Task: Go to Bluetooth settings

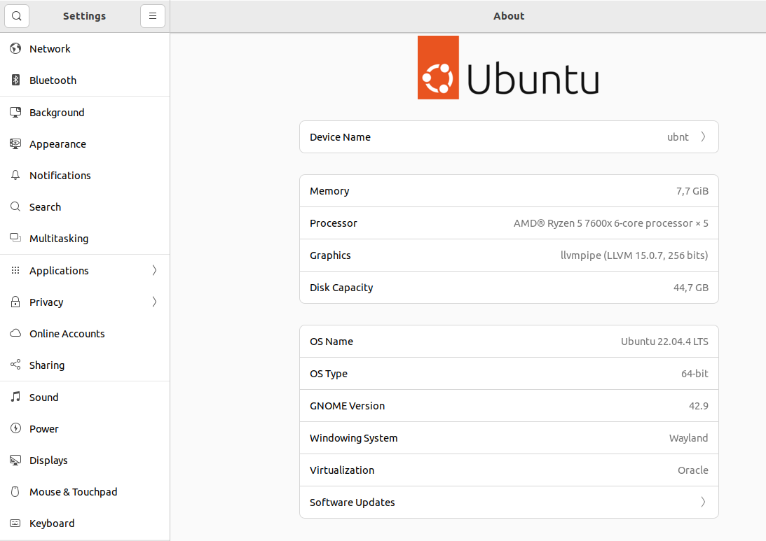Action: point(85,80)
